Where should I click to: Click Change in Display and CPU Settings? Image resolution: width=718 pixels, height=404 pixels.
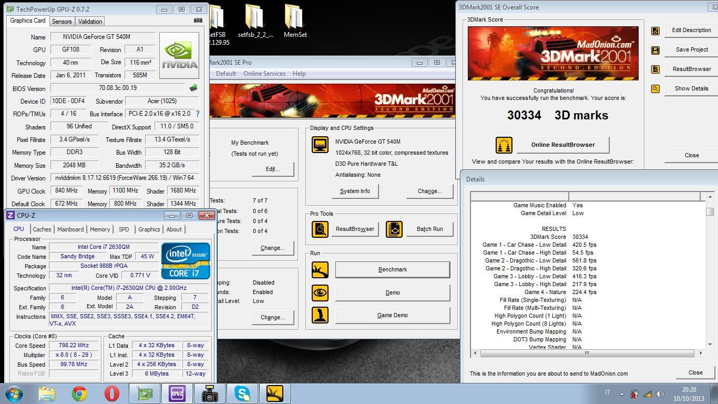click(429, 191)
